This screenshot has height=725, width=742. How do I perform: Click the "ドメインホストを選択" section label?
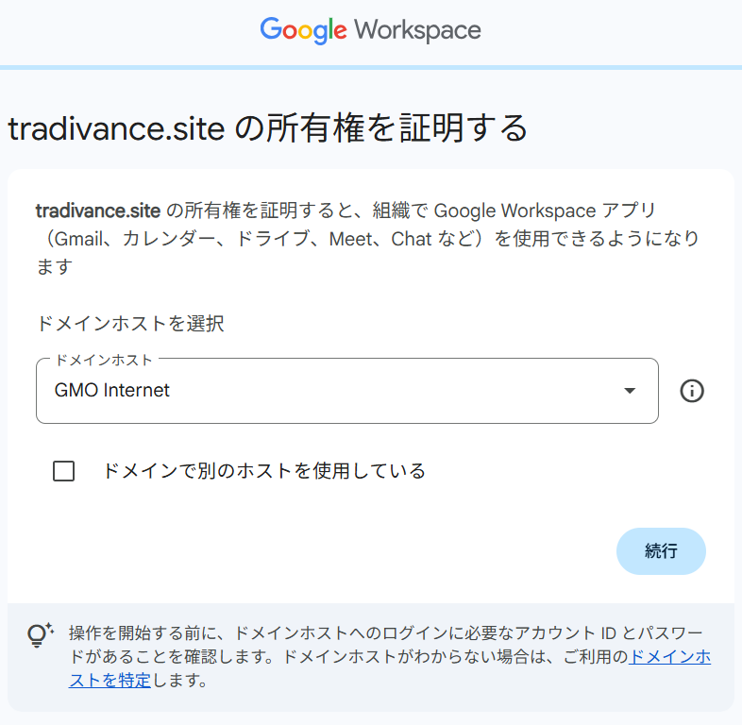click(129, 324)
